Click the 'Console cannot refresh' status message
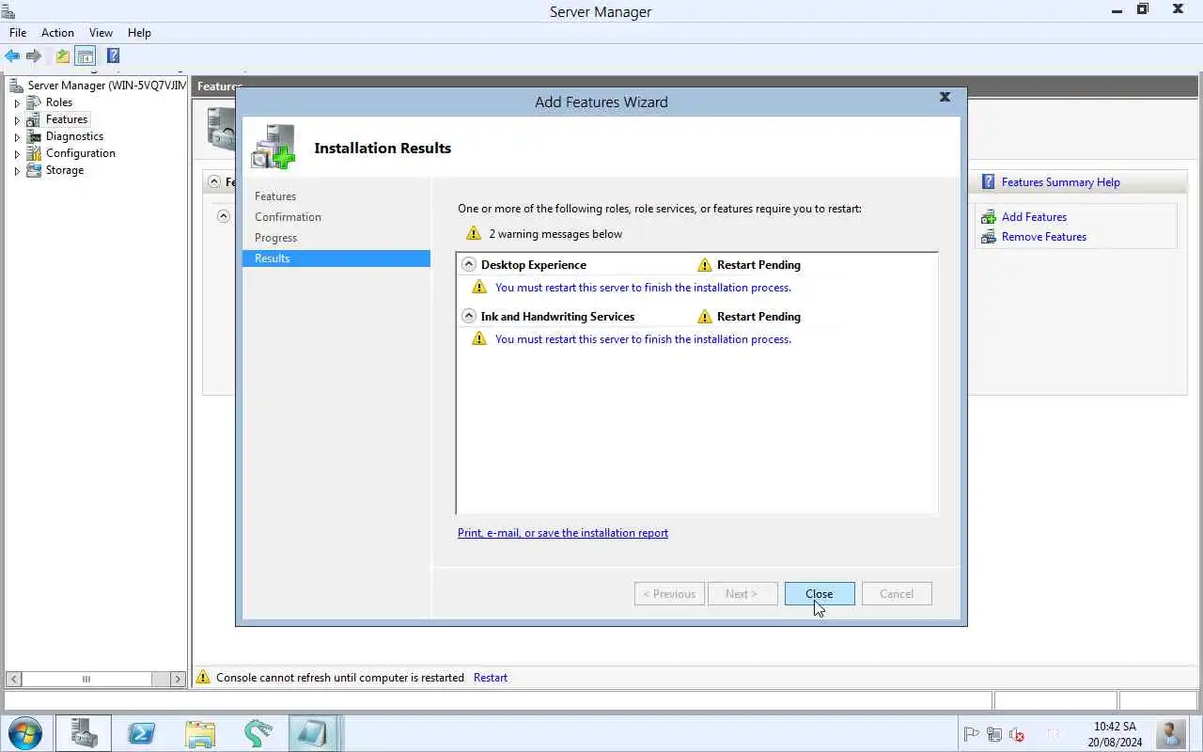This screenshot has height=752, width=1203. [x=340, y=678]
